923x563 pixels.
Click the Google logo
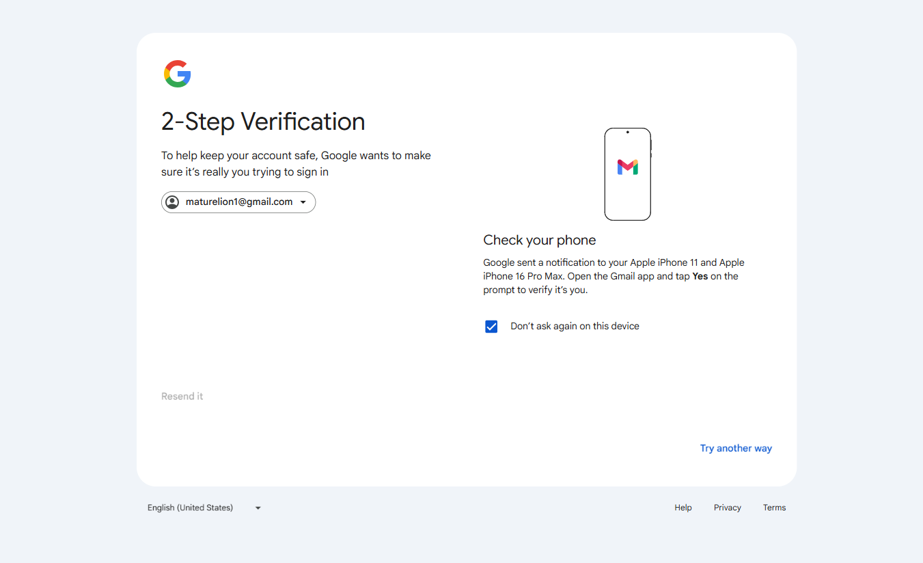tap(177, 74)
